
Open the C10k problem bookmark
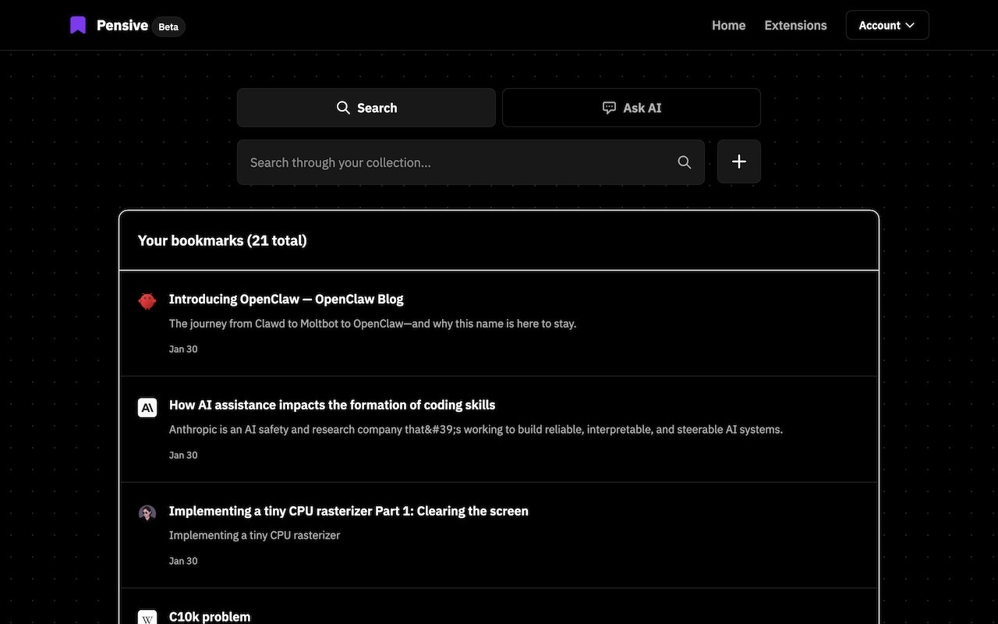210,616
